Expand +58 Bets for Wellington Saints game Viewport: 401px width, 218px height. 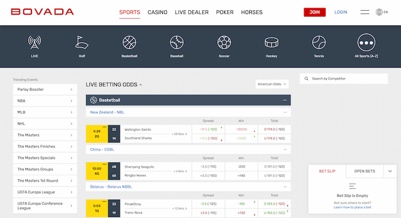click(x=179, y=134)
